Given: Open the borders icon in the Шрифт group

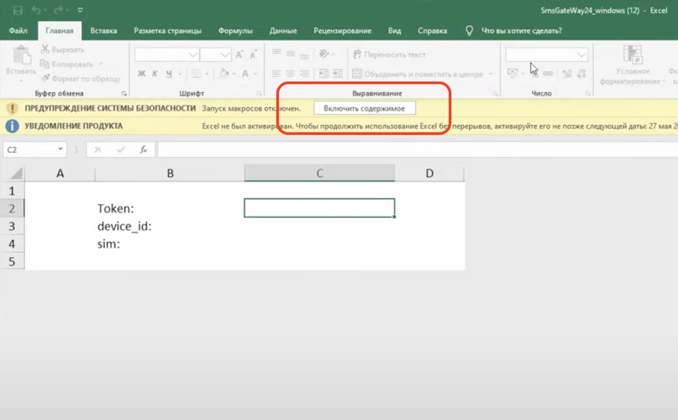Looking at the screenshot, I should coord(196,74).
